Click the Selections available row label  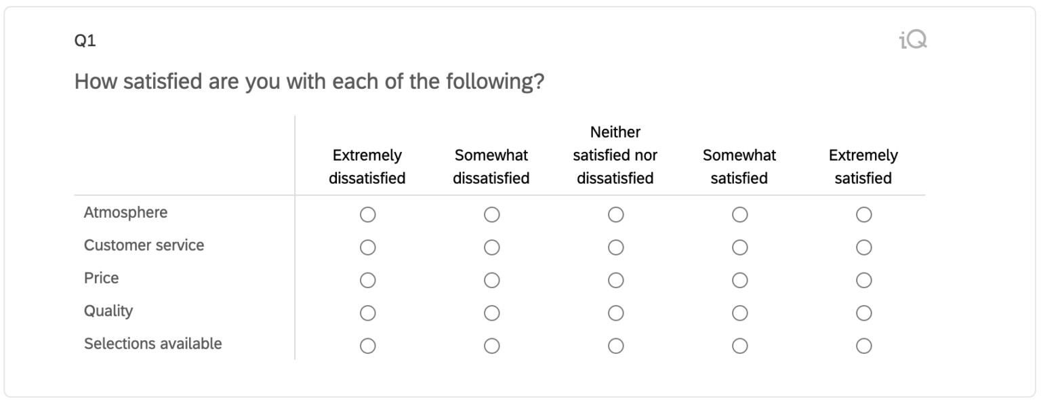click(x=152, y=344)
